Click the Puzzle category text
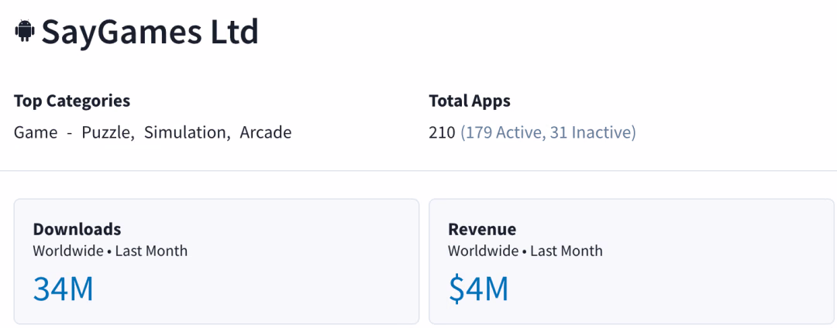This screenshot has height=328, width=837. click(107, 132)
